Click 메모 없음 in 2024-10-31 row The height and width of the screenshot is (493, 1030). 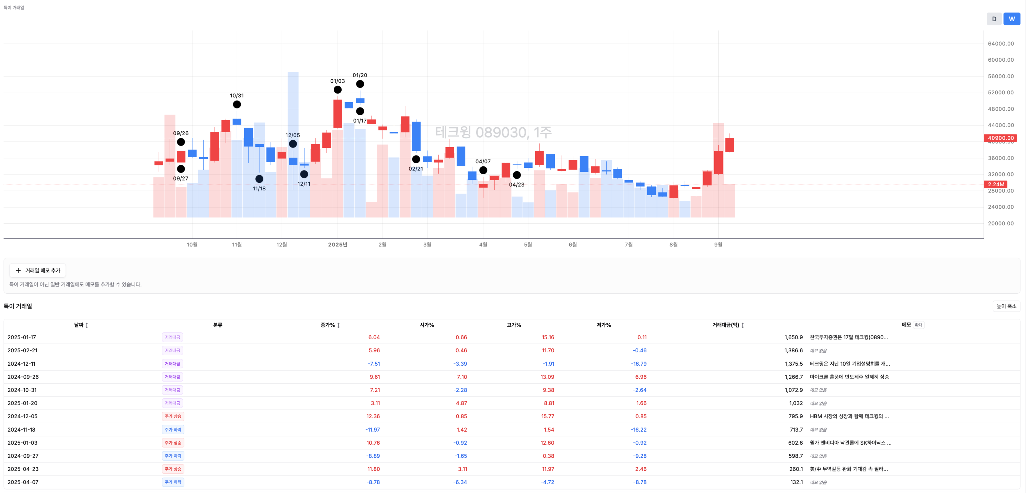(818, 390)
